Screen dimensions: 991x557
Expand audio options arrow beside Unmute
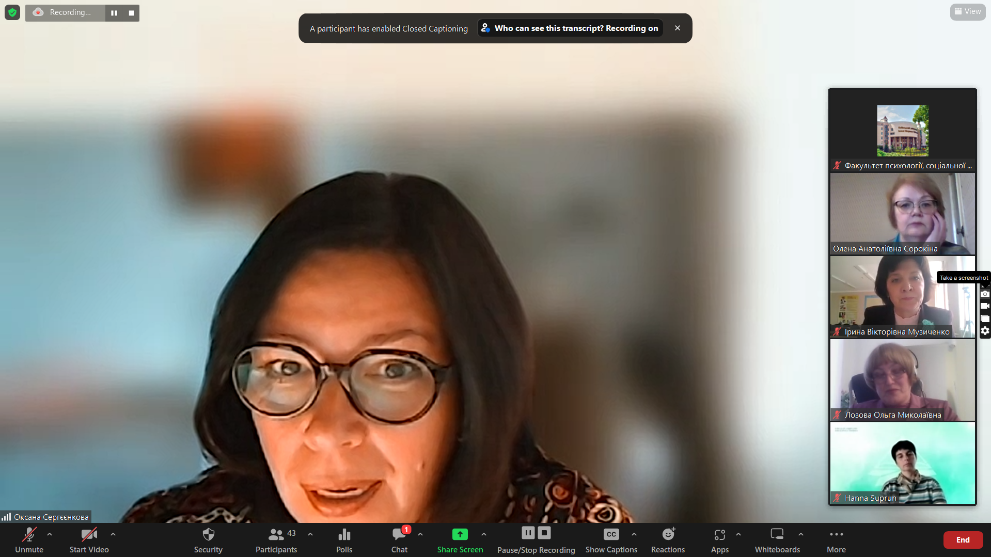tap(50, 534)
